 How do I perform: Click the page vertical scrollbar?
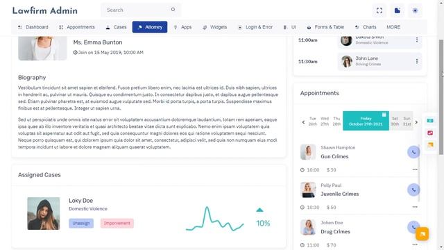pyautogui.click(x=441, y=97)
